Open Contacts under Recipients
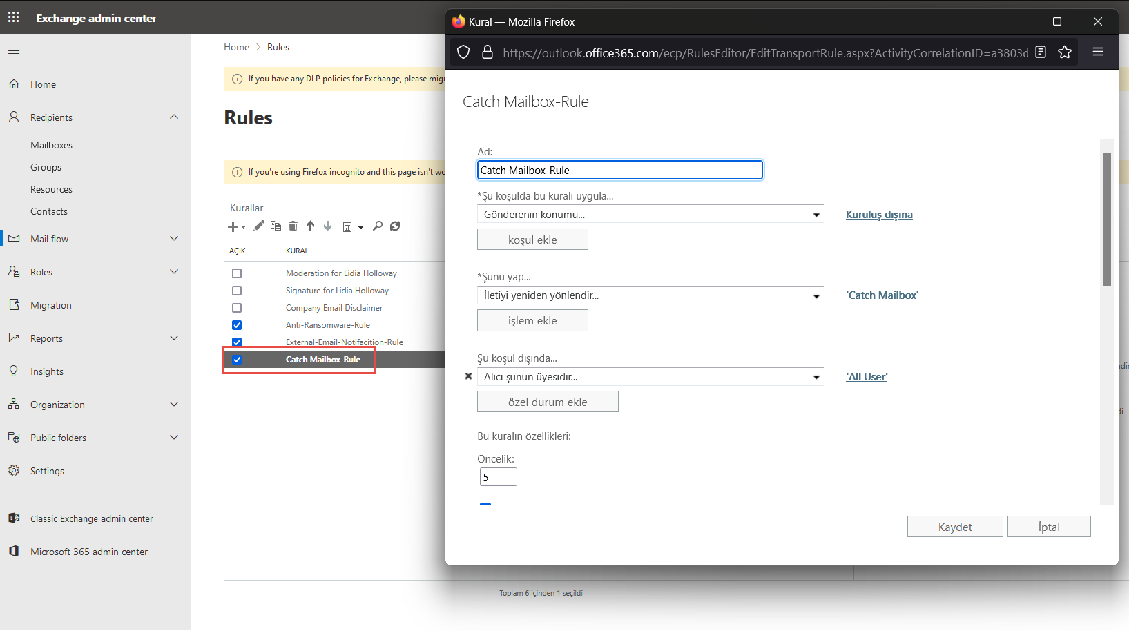 coord(49,211)
